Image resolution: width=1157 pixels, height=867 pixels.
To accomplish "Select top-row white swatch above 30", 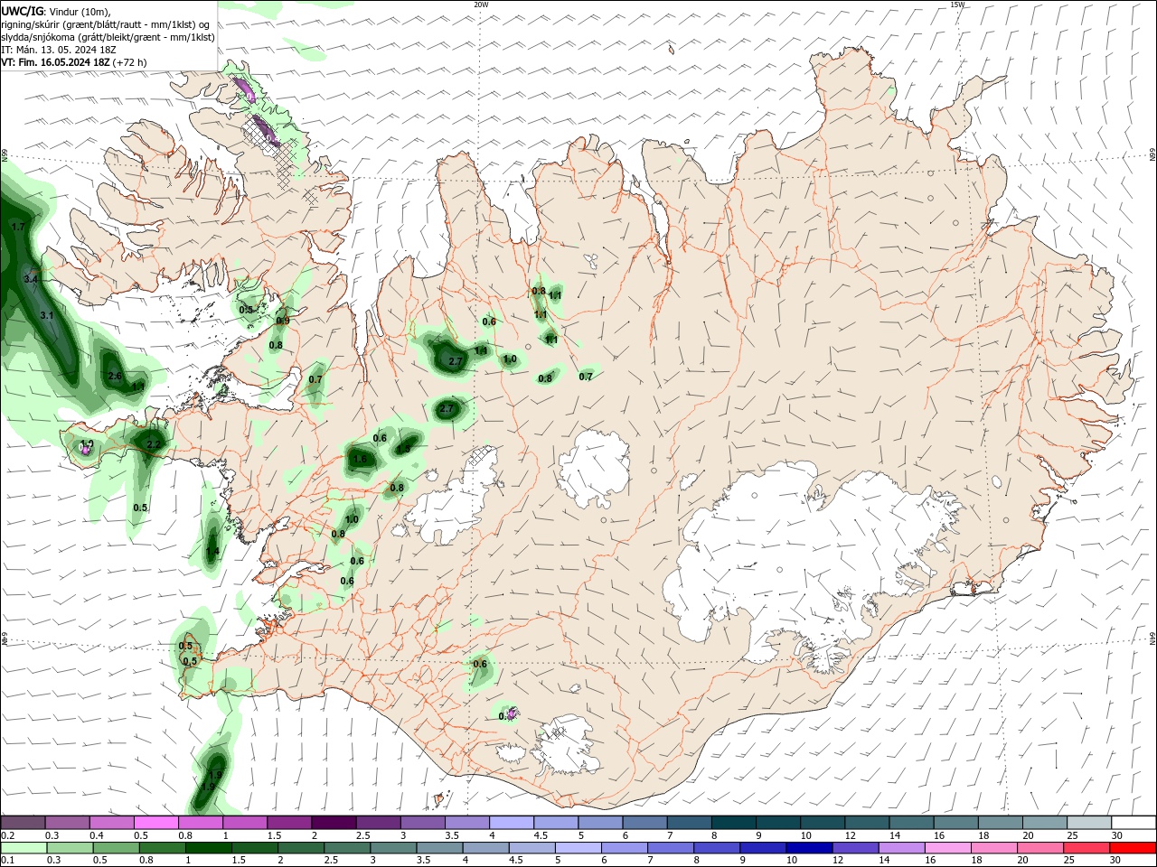I will (x=1133, y=823).
